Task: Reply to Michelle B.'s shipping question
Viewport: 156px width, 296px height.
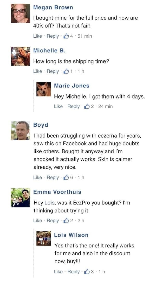Action: pos(53,71)
